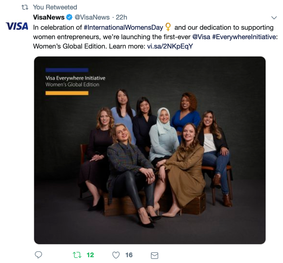283x263 pixels.
Task: Open the @Visa mention link
Action: click(x=201, y=37)
